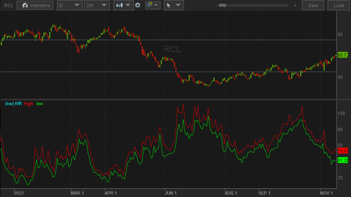This screenshot has width=351, height=197.
Task: Click the 100 IVR axis label
Action: click(341, 113)
